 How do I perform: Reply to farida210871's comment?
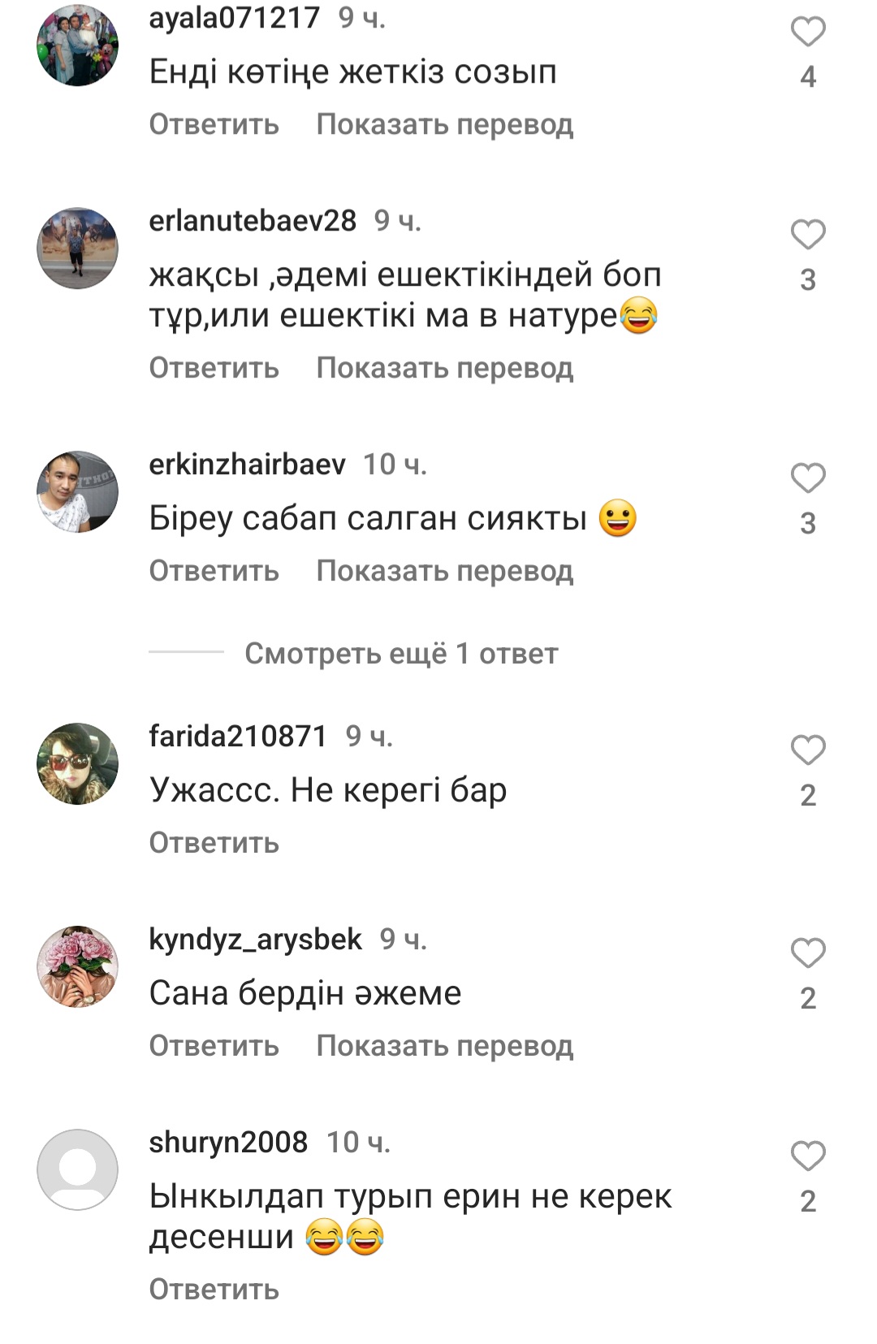(x=214, y=843)
